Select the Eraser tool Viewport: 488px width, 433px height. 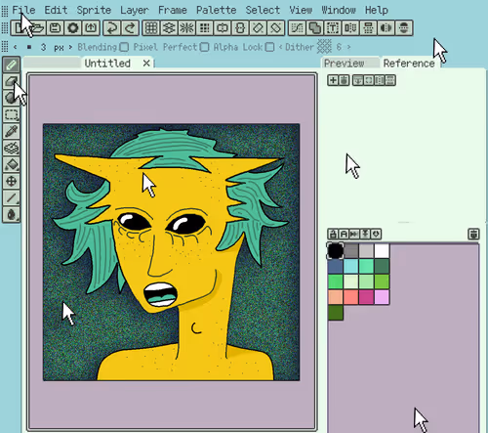(12, 81)
